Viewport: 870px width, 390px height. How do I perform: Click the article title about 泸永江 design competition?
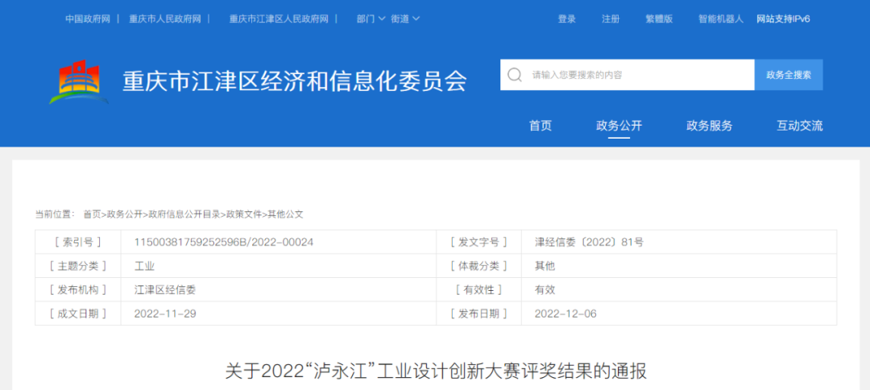coord(436,371)
